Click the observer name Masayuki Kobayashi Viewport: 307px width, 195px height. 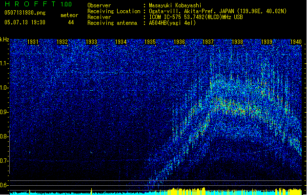[175, 5]
